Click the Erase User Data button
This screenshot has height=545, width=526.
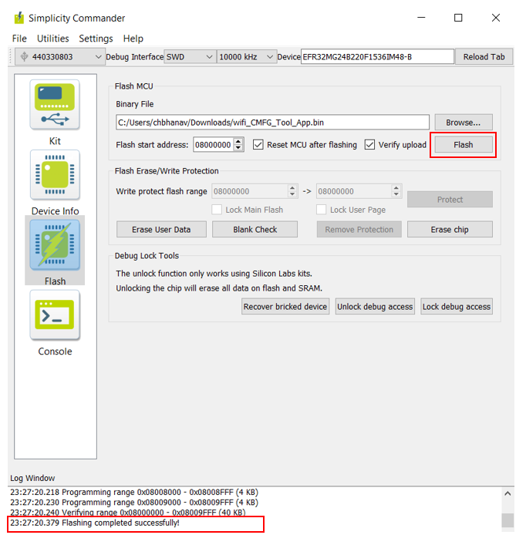[161, 230]
